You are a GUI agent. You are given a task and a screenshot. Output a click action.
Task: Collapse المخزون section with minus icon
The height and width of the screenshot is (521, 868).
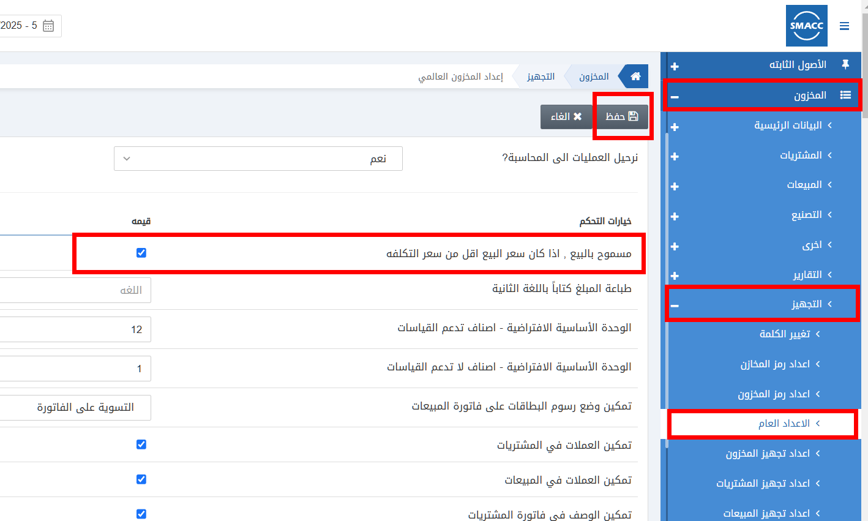675,97
